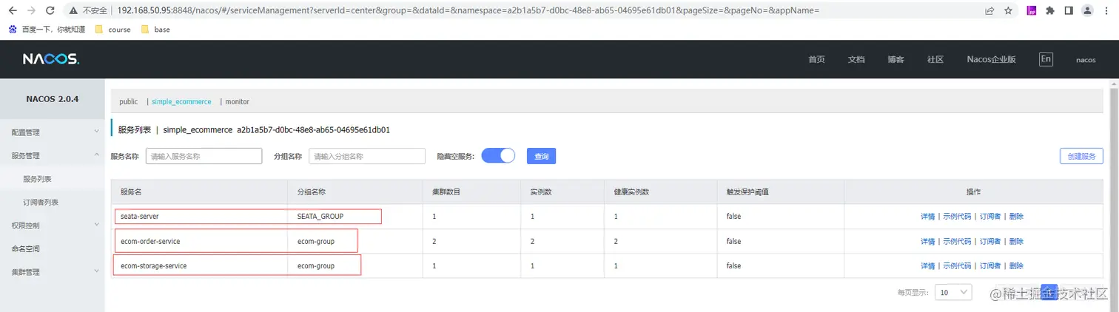Click the NACOS logo
The image size is (1119, 312).
[50, 59]
